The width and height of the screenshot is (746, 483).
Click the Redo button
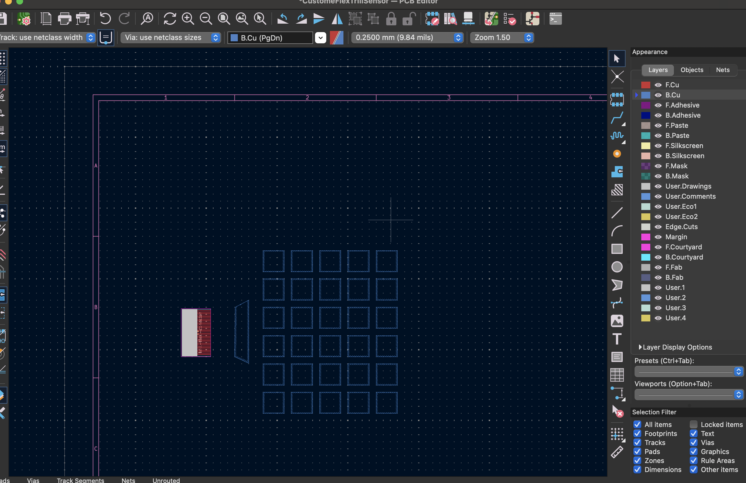(x=124, y=19)
